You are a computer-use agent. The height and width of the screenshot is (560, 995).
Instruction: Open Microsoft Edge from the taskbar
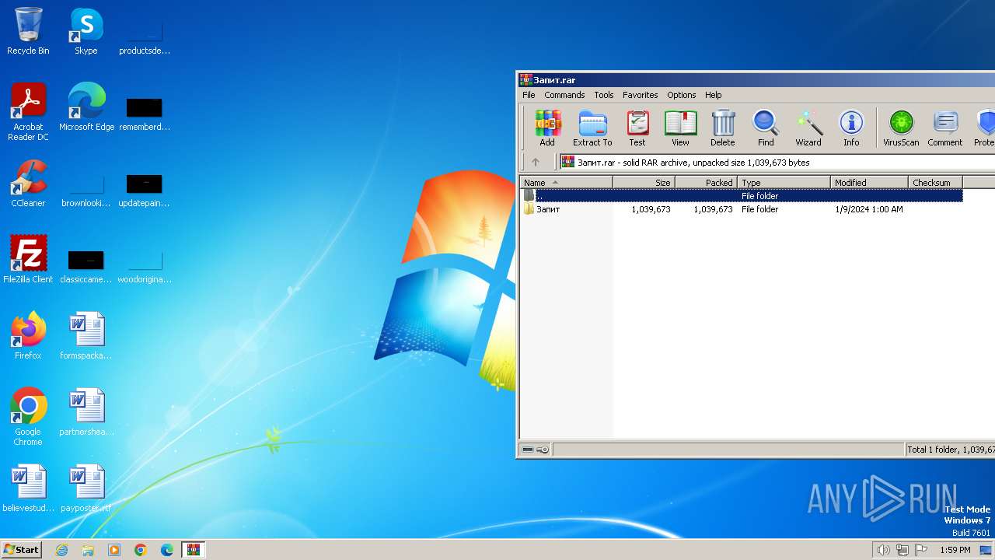(167, 550)
